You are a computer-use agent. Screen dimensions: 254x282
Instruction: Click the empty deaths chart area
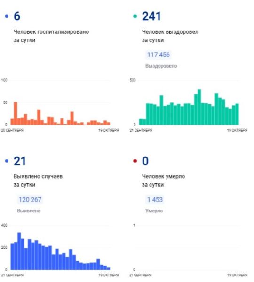point(187,248)
